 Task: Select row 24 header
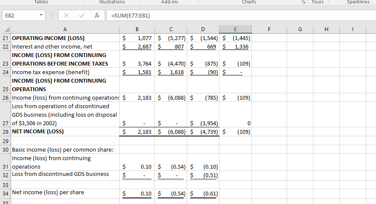[6, 72]
